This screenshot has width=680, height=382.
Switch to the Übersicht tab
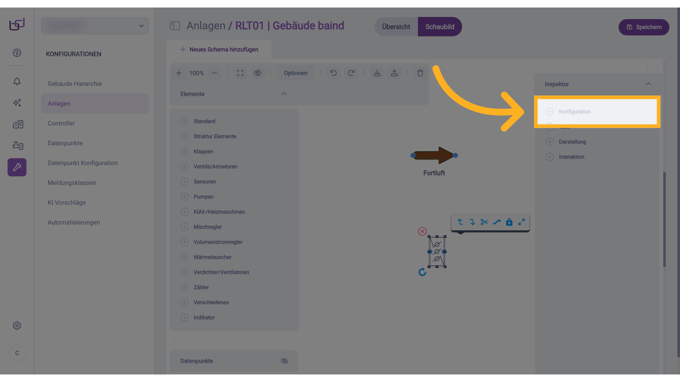(396, 27)
